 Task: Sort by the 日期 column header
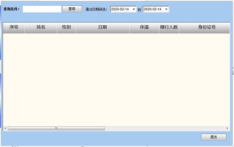click(102, 28)
